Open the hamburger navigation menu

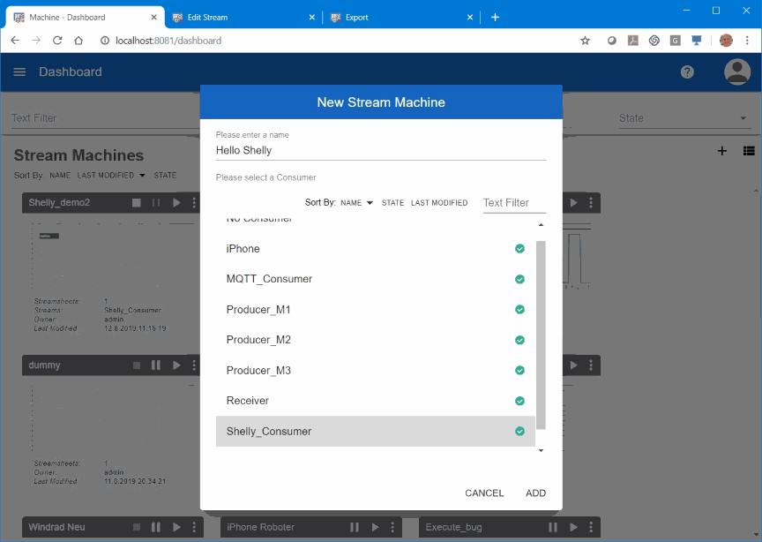[19, 72]
